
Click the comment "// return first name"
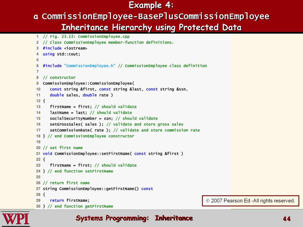pos(66,183)
